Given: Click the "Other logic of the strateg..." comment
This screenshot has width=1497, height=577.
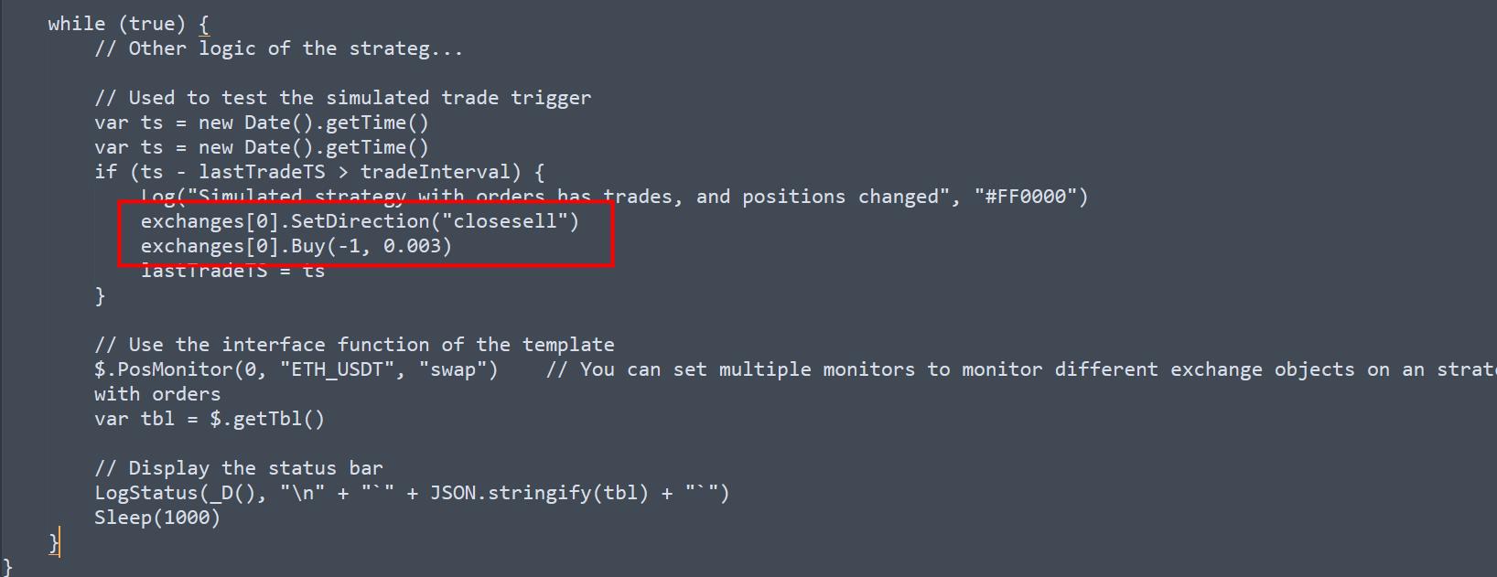Looking at the screenshot, I should tap(278, 48).
